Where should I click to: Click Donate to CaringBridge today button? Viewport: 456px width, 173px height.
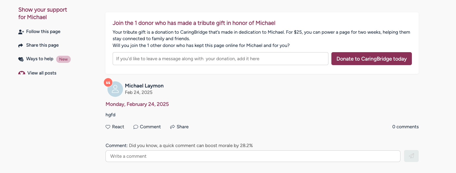[x=372, y=59]
